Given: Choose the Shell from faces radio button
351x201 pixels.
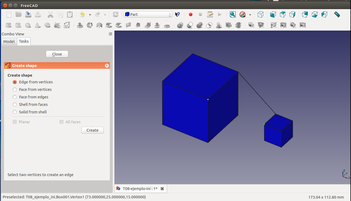Looking at the screenshot, I should click(15, 105).
